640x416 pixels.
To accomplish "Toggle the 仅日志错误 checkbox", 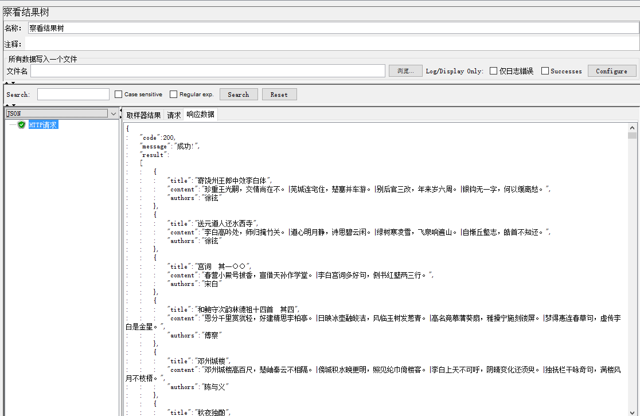I will pyautogui.click(x=493, y=71).
